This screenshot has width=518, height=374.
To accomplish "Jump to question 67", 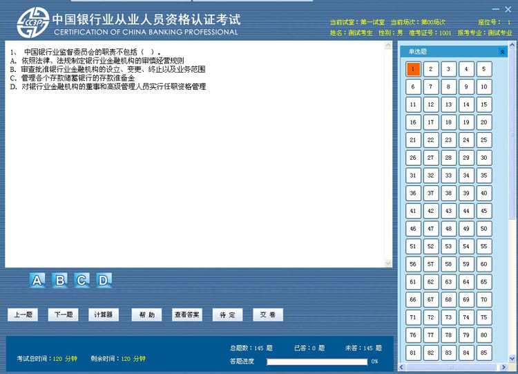I will pyautogui.click(x=431, y=299).
